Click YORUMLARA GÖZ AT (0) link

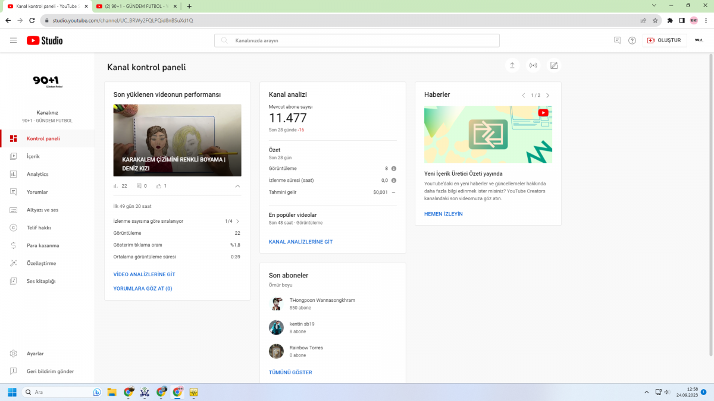coord(143,288)
